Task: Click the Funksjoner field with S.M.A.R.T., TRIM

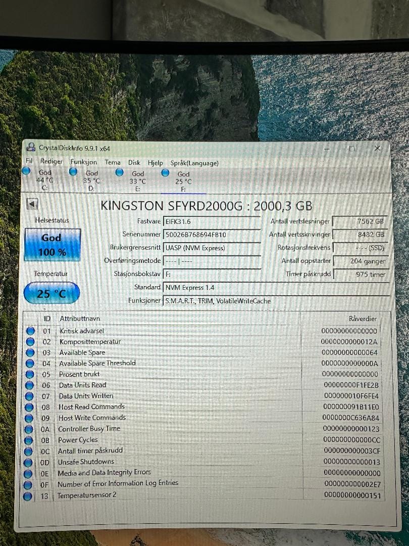Action: click(x=276, y=301)
